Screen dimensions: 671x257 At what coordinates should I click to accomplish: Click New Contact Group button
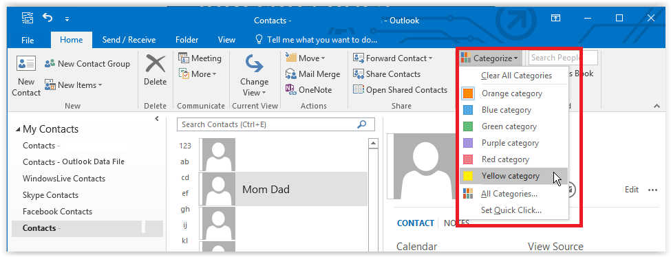(x=87, y=64)
